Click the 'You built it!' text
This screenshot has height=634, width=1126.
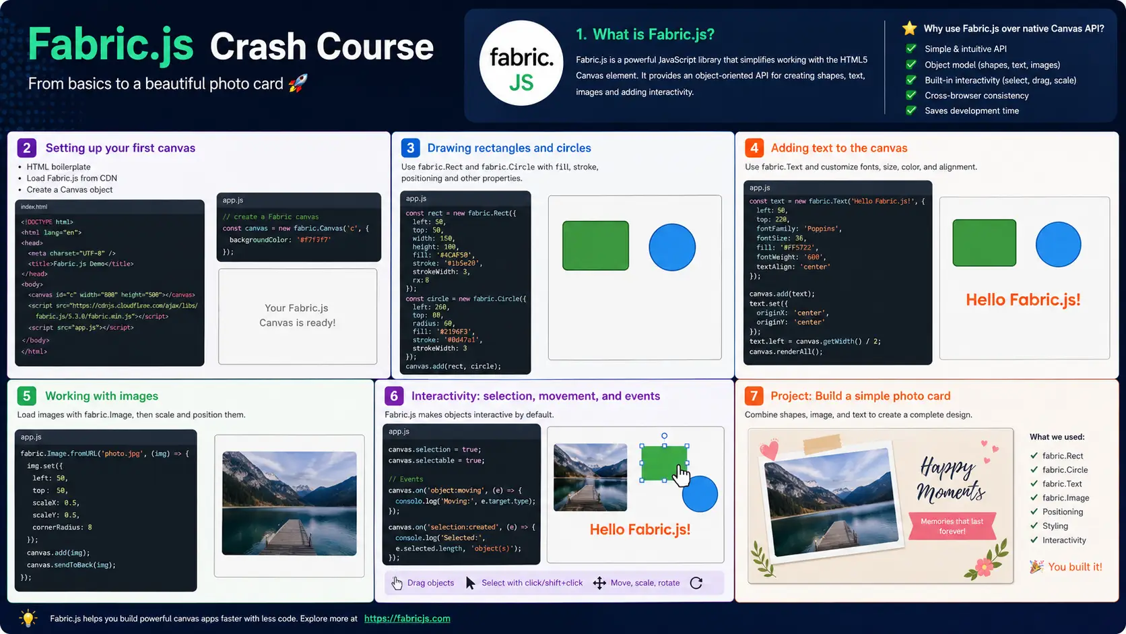coord(1075,567)
